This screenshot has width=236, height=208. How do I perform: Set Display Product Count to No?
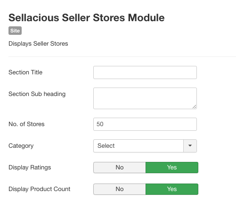120,189
